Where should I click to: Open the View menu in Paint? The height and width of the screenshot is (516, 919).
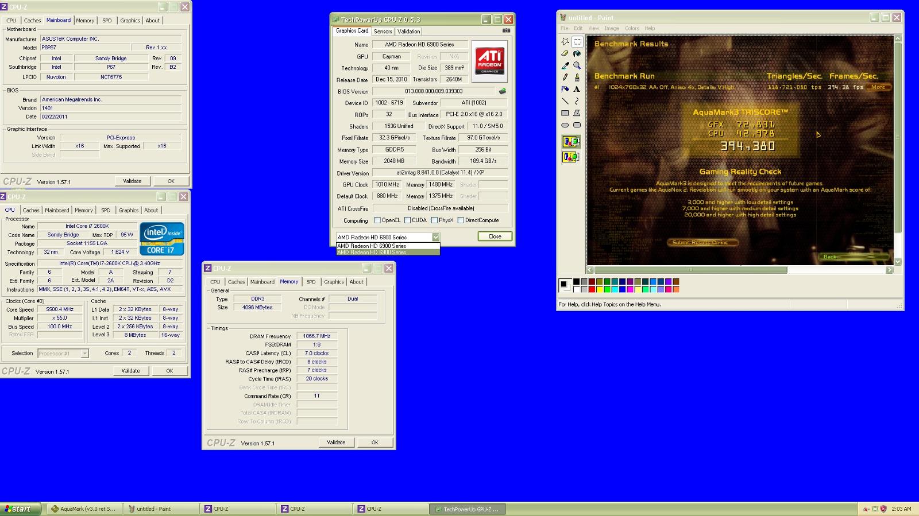tap(593, 28)
